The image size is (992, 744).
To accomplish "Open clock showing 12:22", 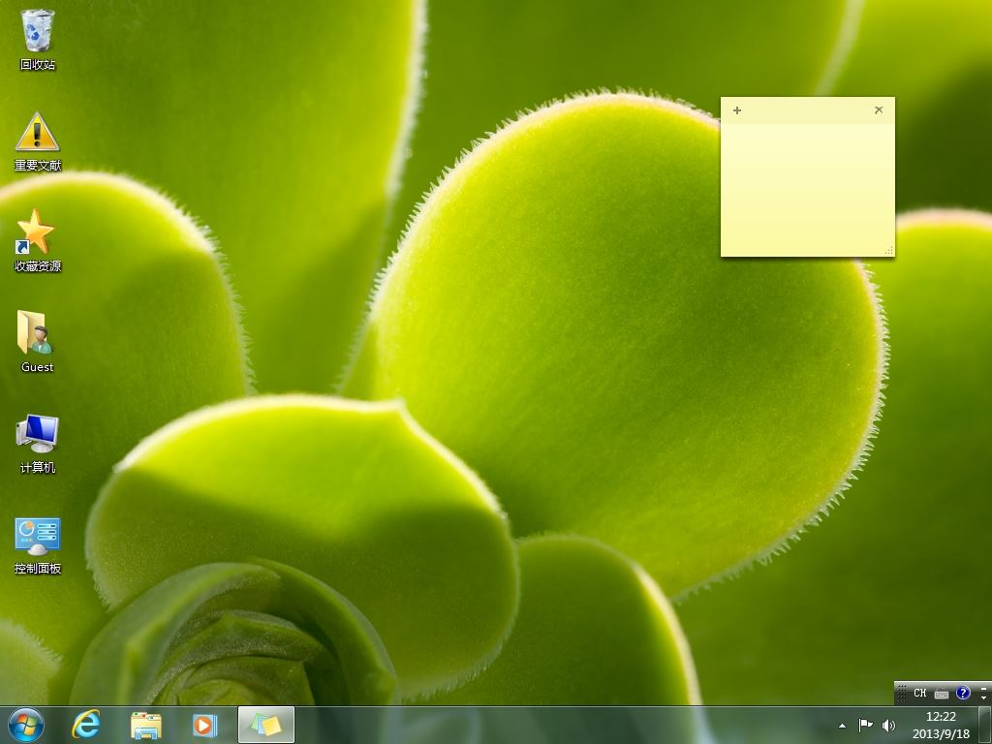I will (941, 725).
